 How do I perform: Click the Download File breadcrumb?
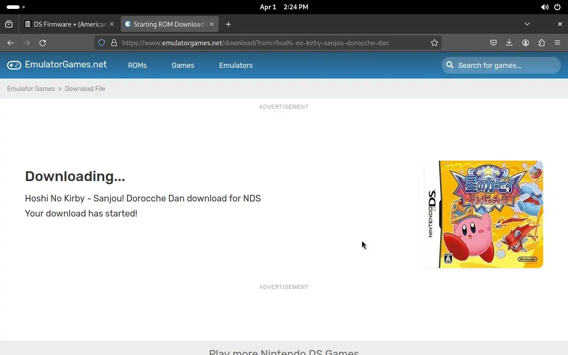point(85,89)
